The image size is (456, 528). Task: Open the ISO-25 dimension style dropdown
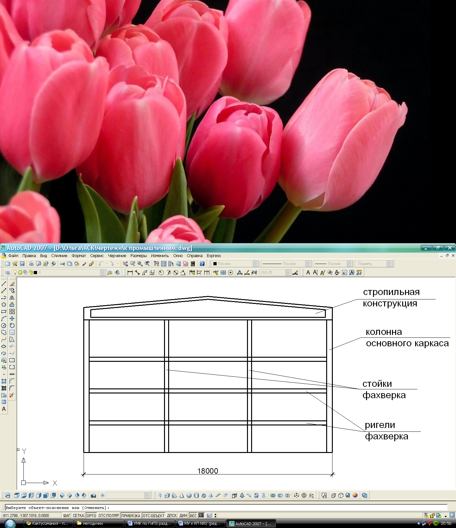pyautogui.click(x=288, y=273)
